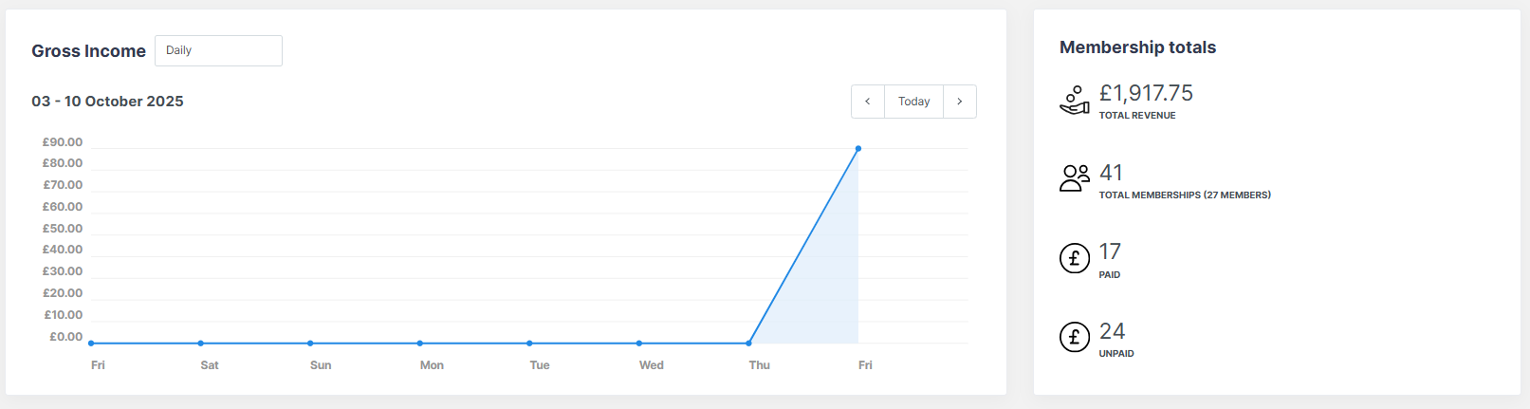Click the total memberships people icon
Screen dimensions: 1530x409
[x=1074, y=177]
